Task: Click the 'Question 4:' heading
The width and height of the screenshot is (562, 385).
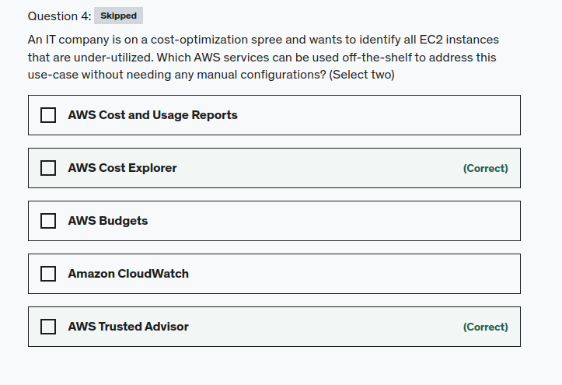Action: [x=59, y=16]
